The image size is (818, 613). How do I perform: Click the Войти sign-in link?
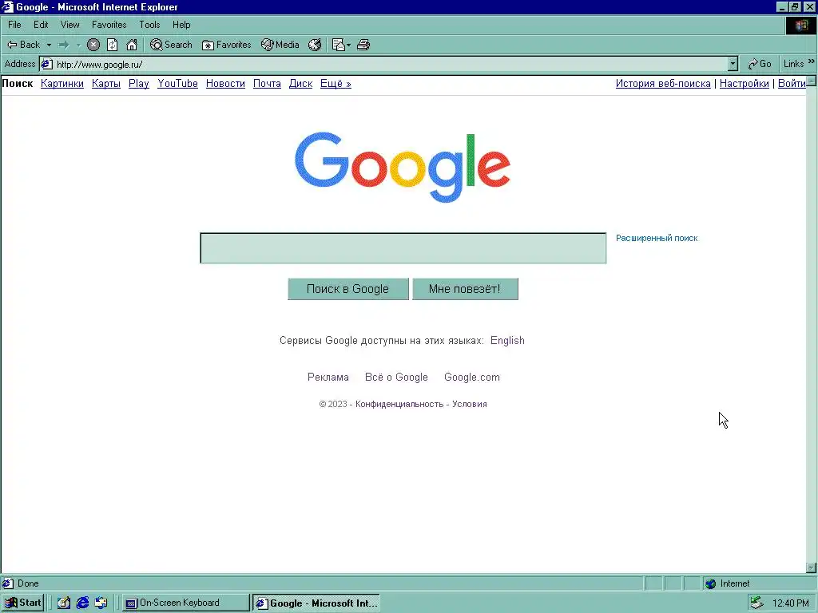[792, 83]
